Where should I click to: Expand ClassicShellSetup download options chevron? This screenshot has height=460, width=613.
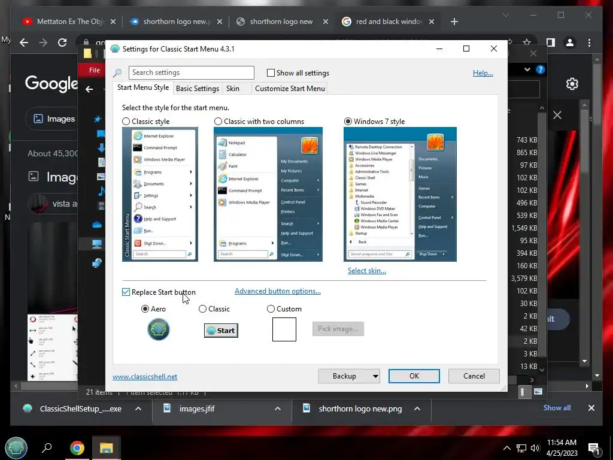click(x=138, y=408)
